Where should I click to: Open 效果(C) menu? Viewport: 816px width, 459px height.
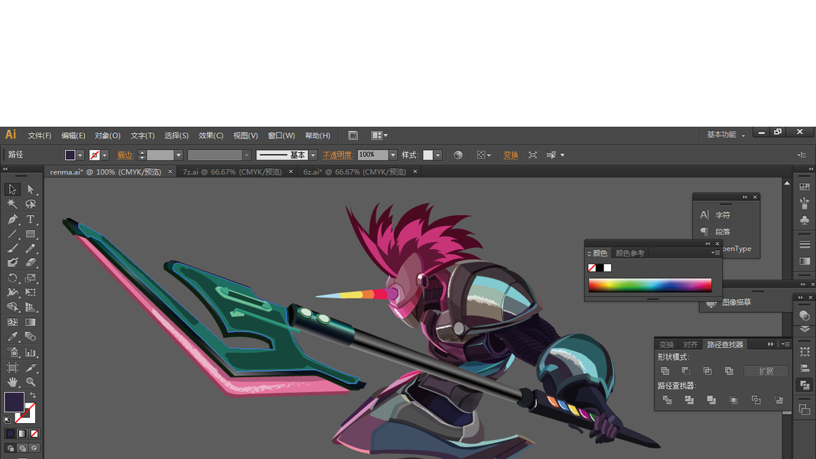[211, 135]
